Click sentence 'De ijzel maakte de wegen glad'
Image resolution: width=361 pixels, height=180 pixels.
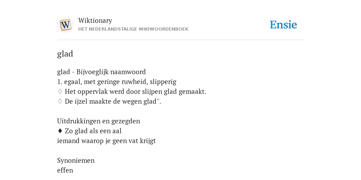pos(113,102)
